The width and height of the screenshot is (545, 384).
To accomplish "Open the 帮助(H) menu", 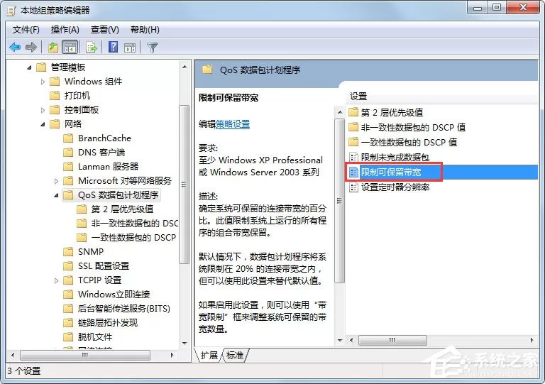I will 145,30.
